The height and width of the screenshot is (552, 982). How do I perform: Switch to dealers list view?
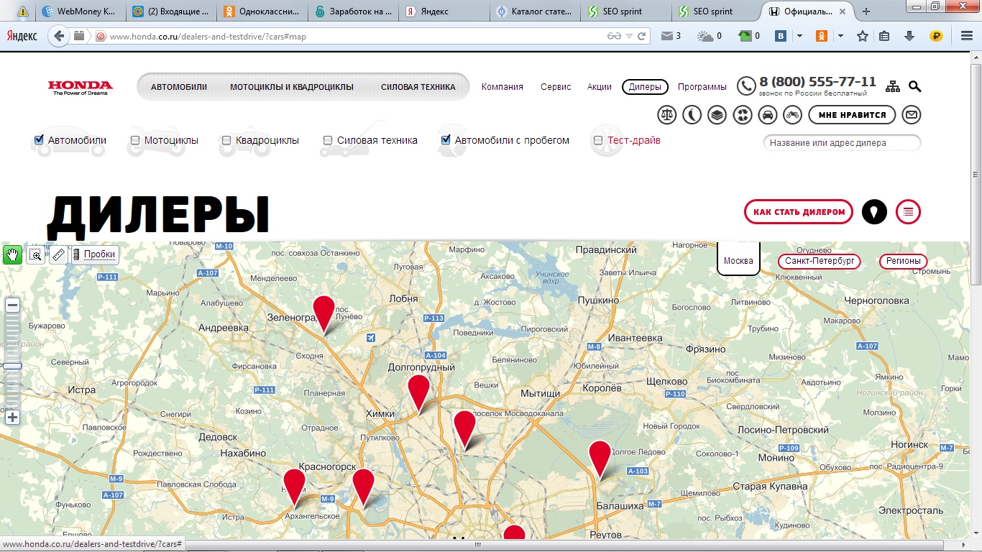click(x=909, y=212)
